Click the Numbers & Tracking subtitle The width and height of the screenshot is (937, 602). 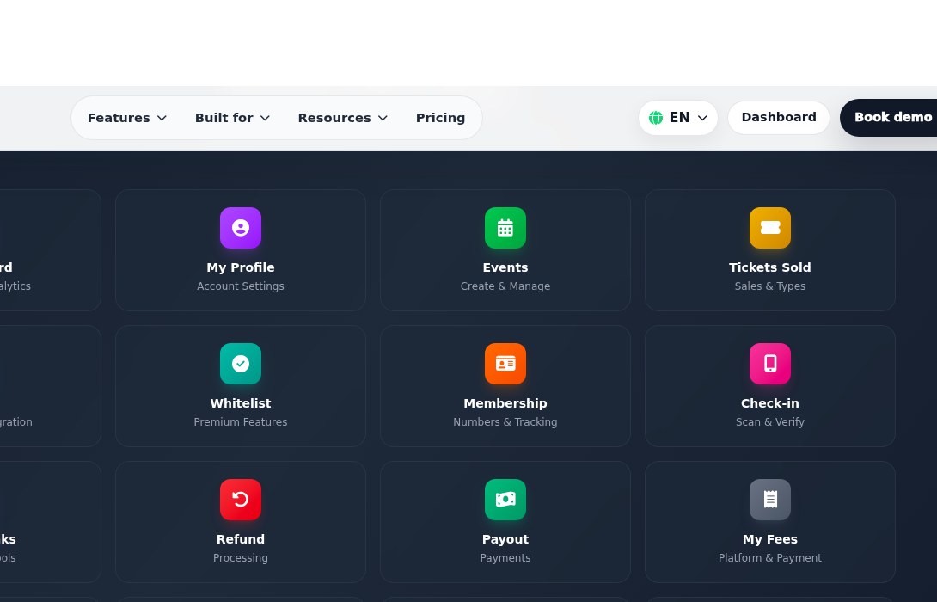click(x=505, y=421)
